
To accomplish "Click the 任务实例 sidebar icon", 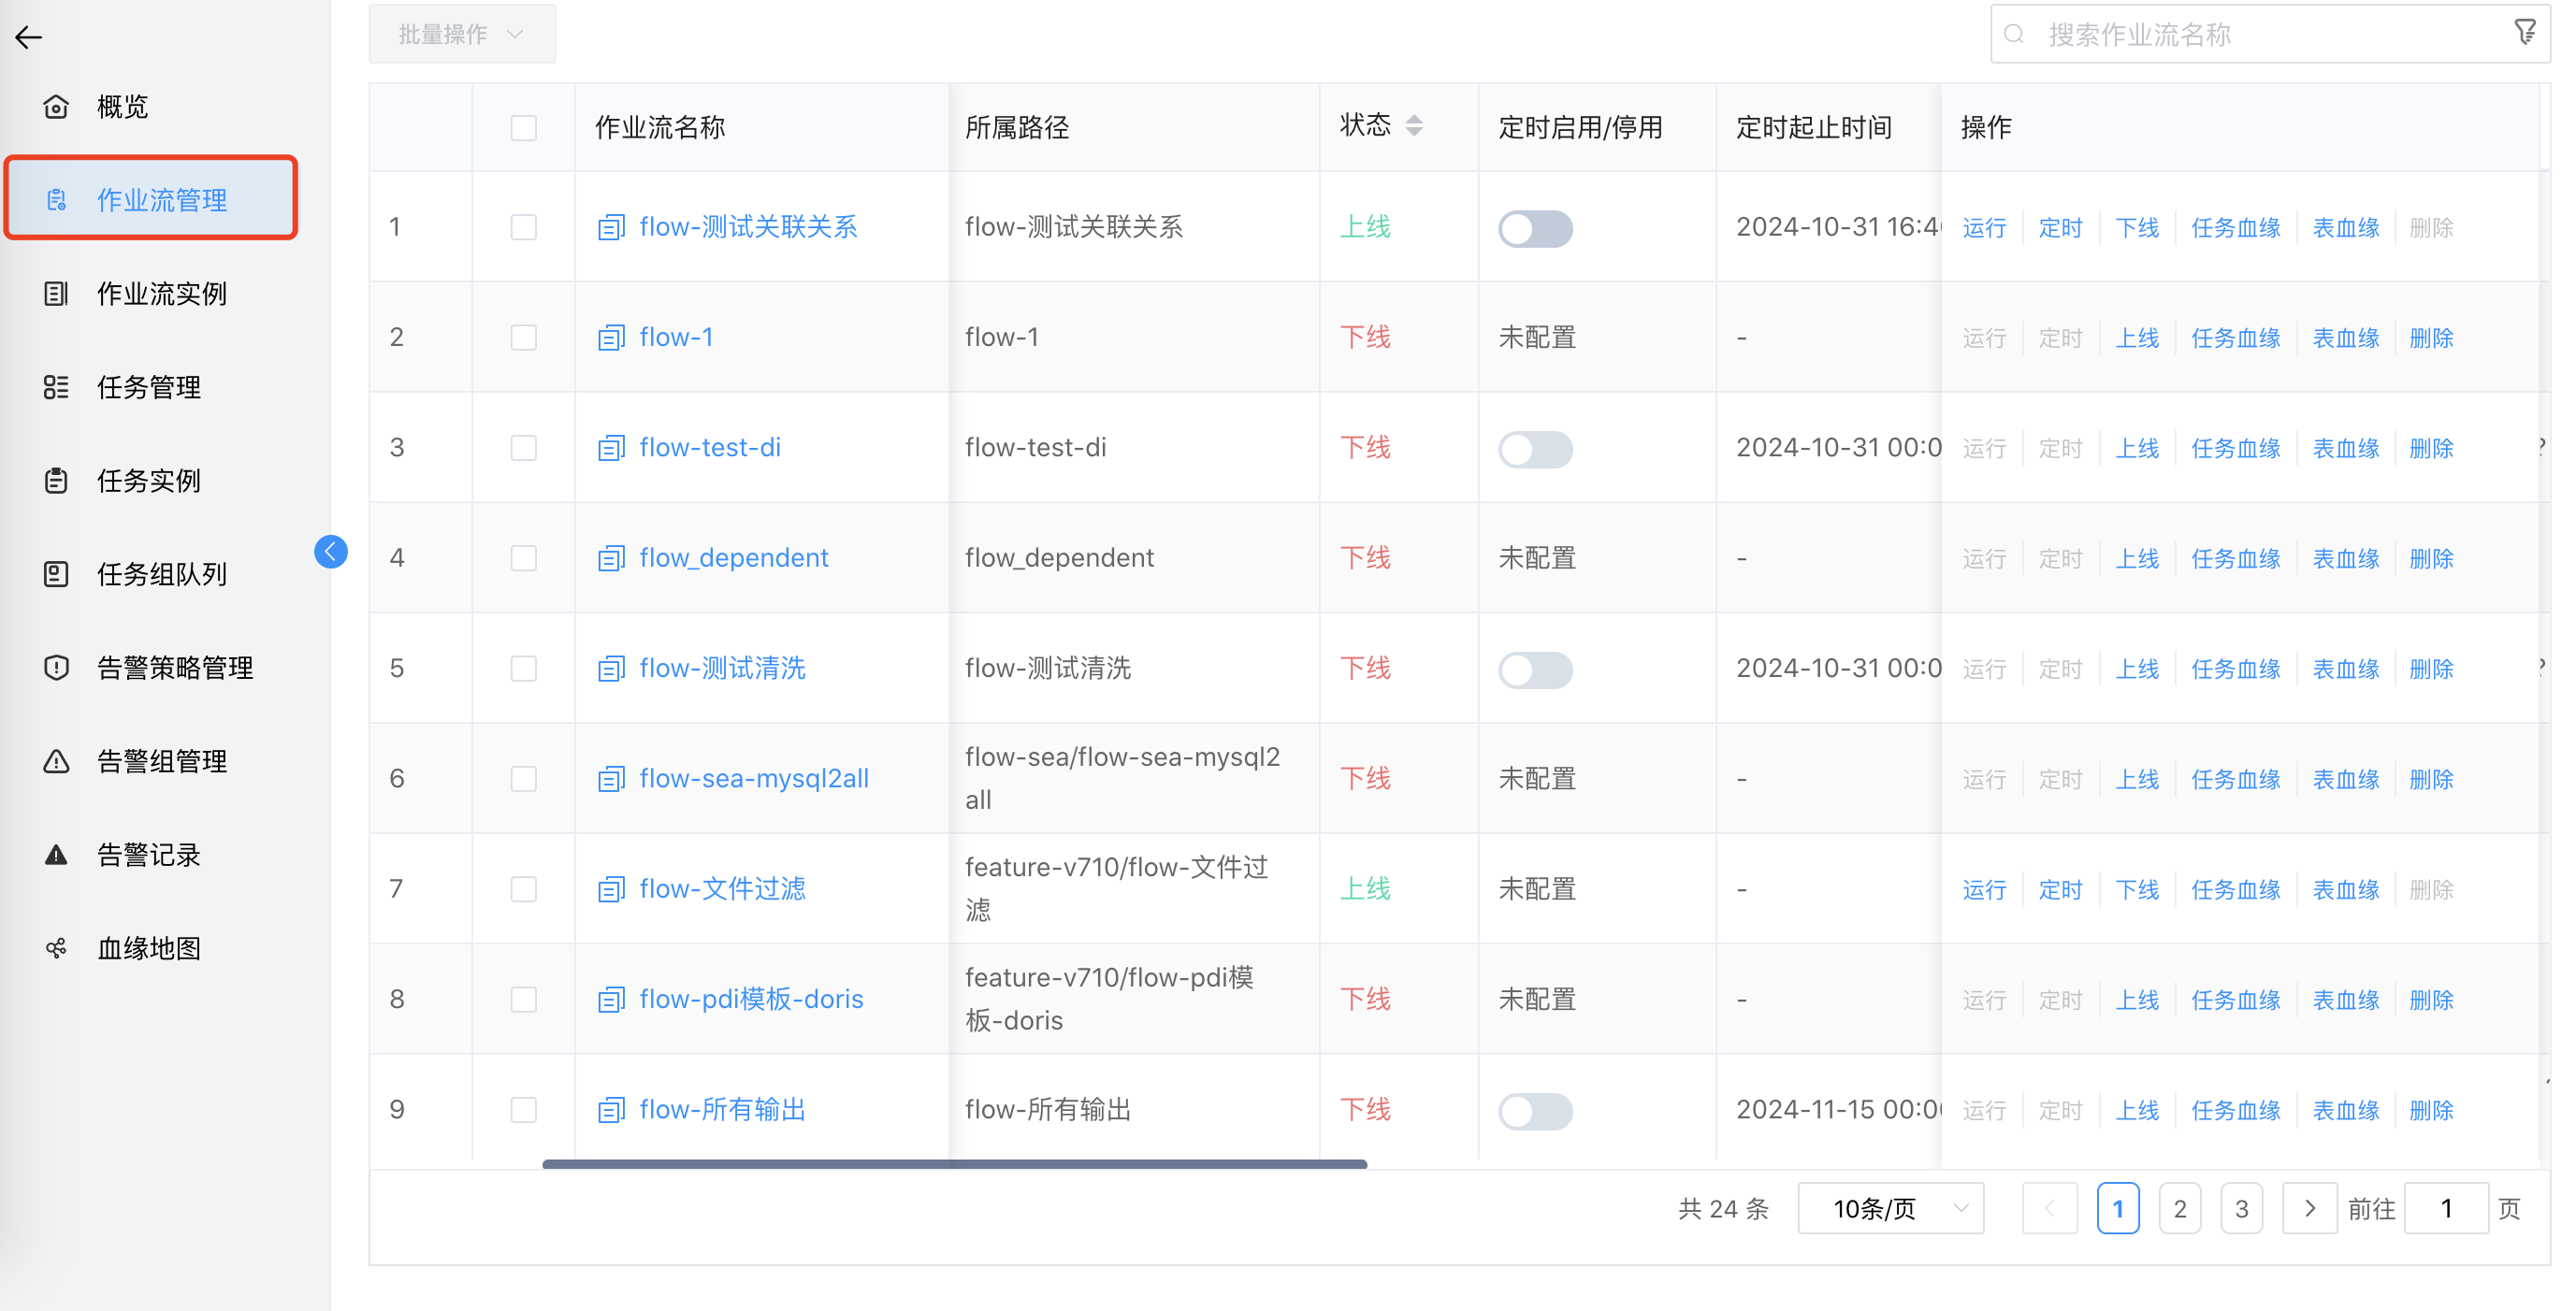I will pyautogui.click(x=57, y=480).
